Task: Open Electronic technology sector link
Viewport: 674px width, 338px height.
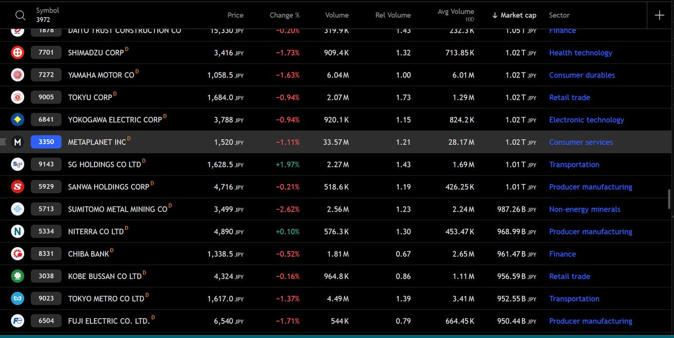Action: [586, 120]
